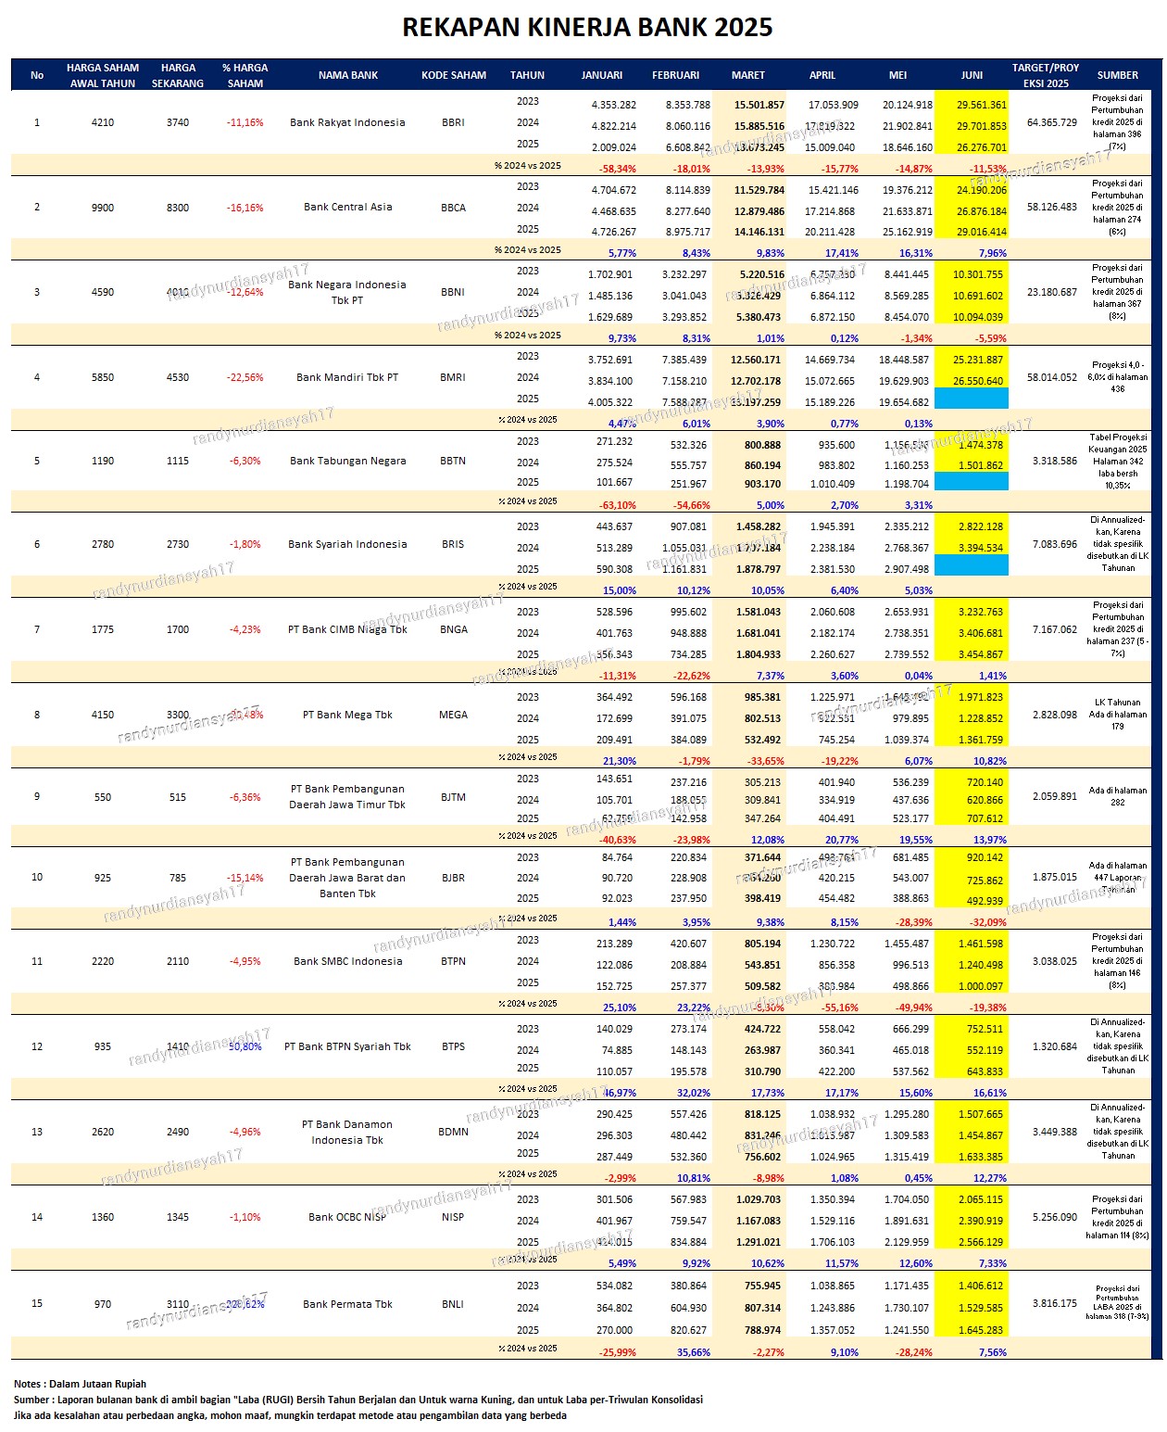Select the "PT Bank Mega Tbk" name cell
The width and height of the screenshot is (1167, 1432).
pyautogui.click(x=347, y=715)
